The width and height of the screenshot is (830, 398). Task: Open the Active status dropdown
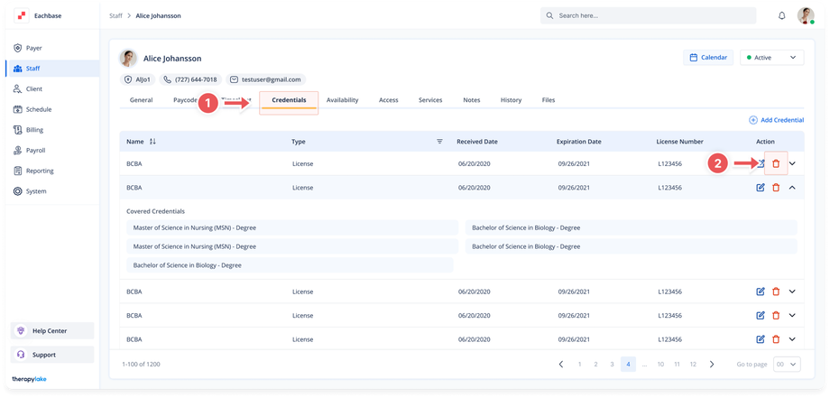pos(771,58)
